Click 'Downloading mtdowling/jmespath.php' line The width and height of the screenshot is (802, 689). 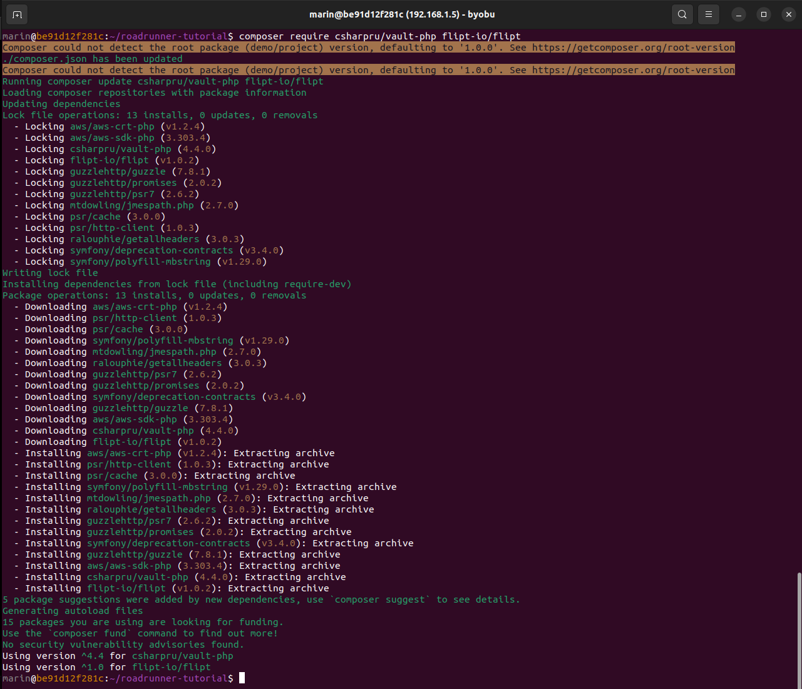coord(138,352)
